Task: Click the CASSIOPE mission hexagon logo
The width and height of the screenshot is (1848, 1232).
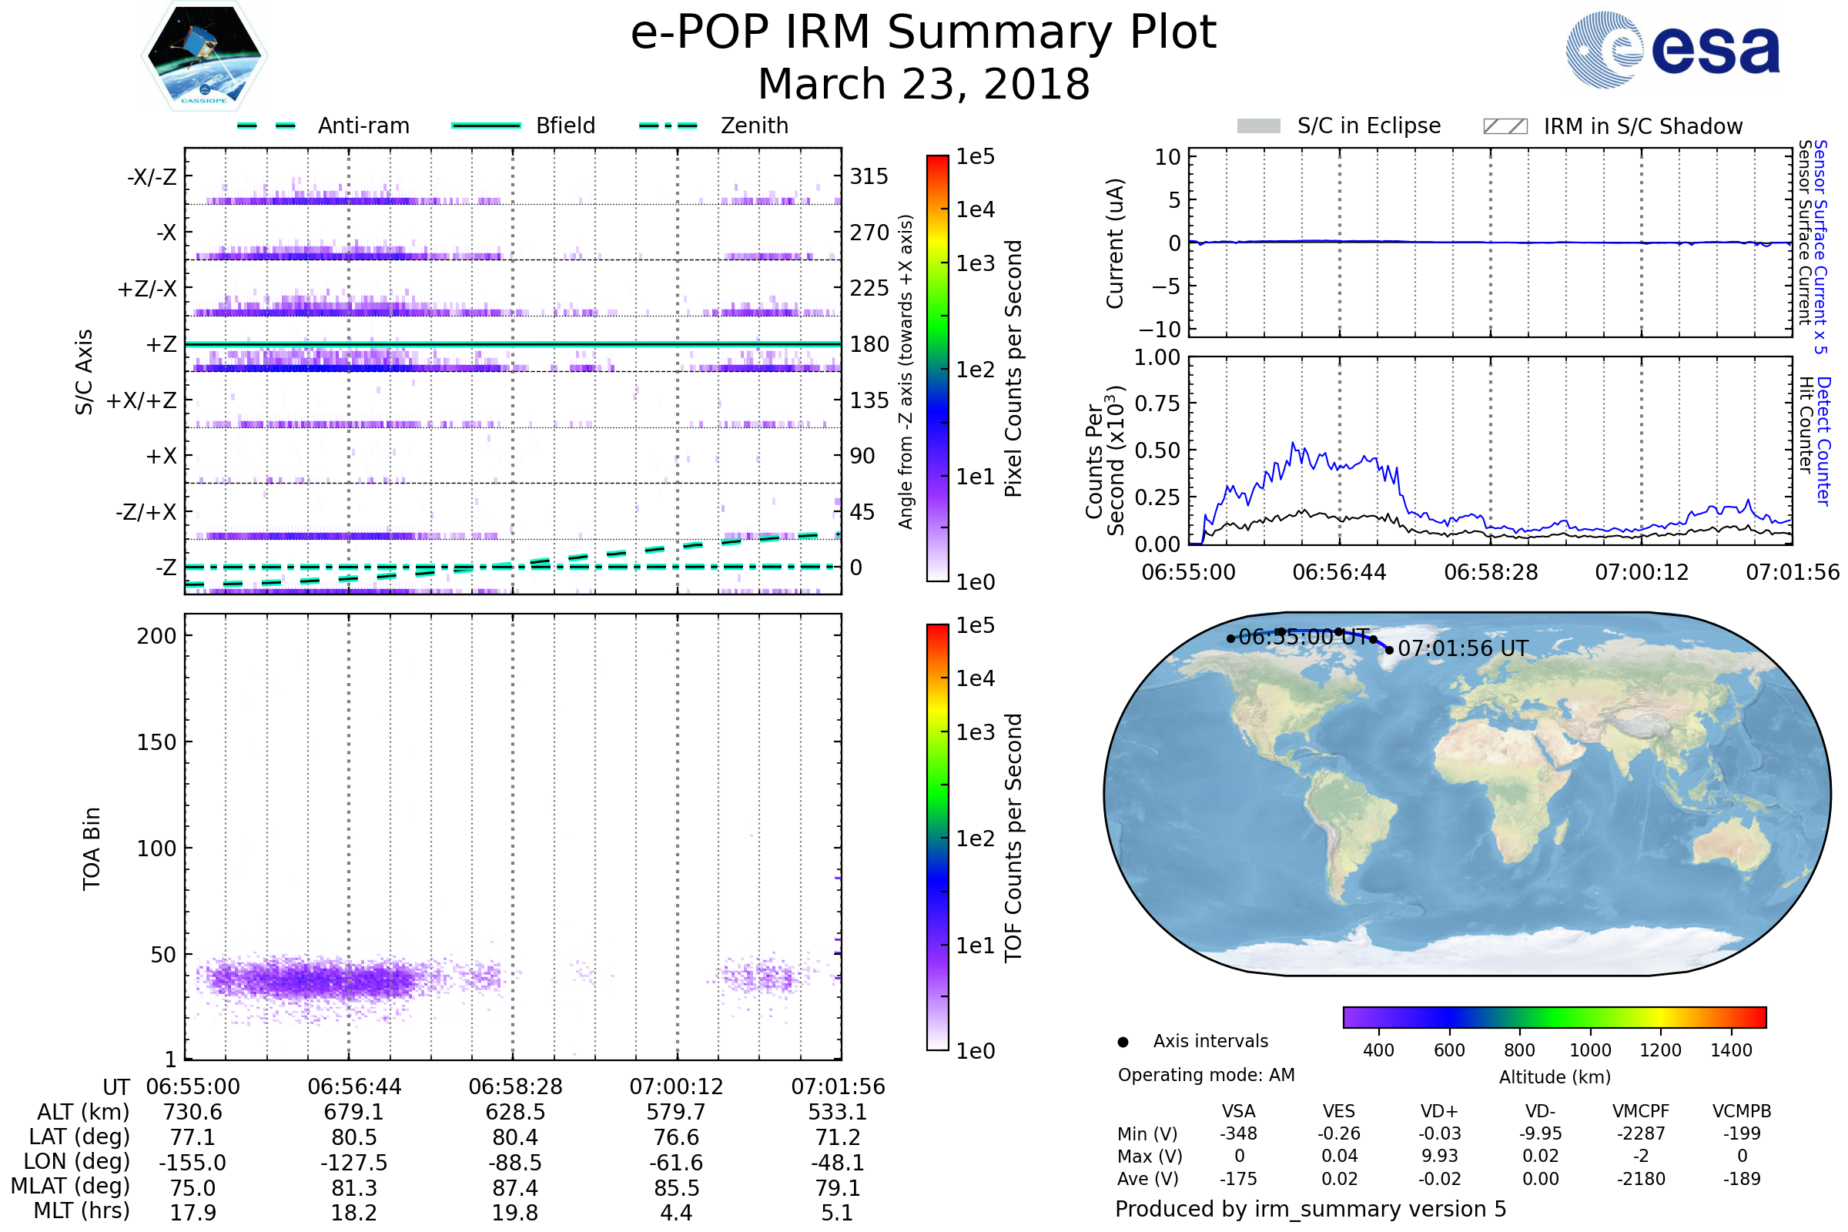Action: click(204, 56)
